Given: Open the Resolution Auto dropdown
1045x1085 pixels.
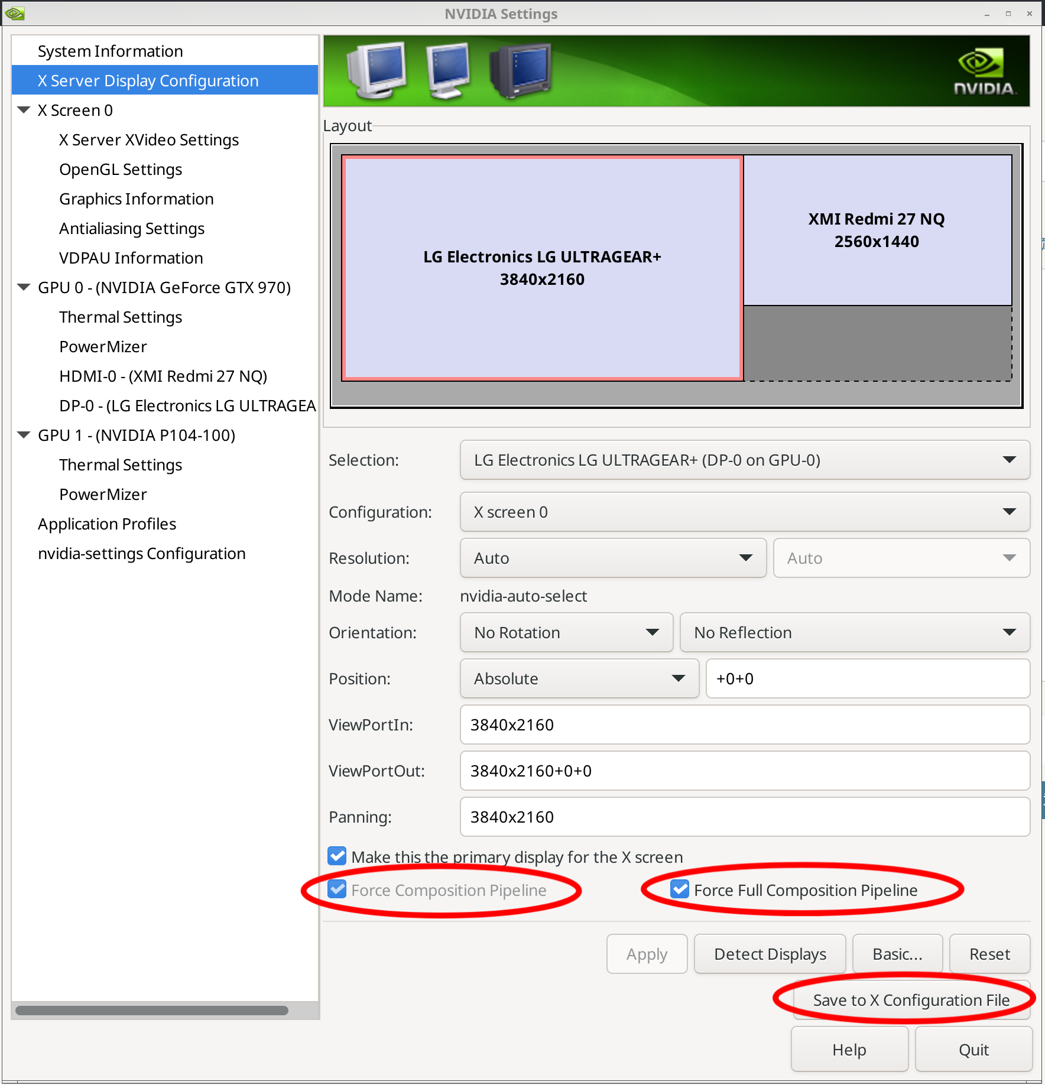Looking at the screenshot, I should point(613,558).
